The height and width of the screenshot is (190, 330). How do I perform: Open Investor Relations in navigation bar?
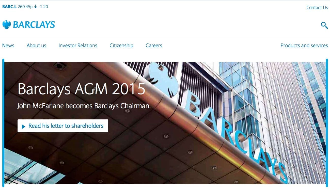click(78, 45)
